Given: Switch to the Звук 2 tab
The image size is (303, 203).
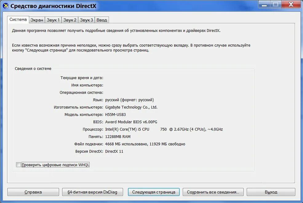Looking at the screenshot, I should (x=70, y=20).
